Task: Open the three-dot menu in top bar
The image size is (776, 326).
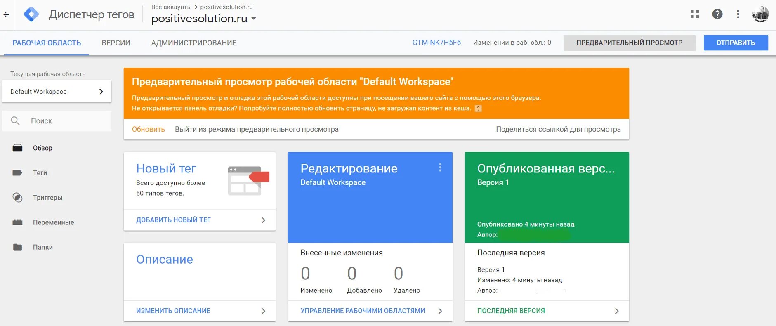Action: coord(738,14)
